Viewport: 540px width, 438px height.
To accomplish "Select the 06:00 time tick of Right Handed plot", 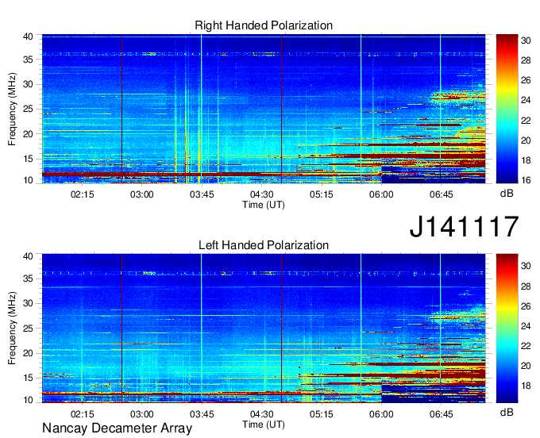I will coord(381,194).
